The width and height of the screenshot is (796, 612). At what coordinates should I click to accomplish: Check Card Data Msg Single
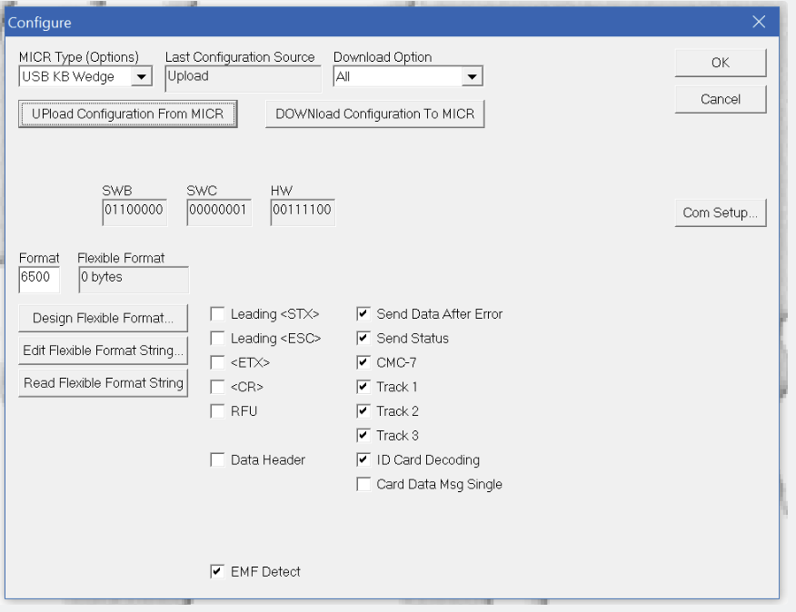363,484
